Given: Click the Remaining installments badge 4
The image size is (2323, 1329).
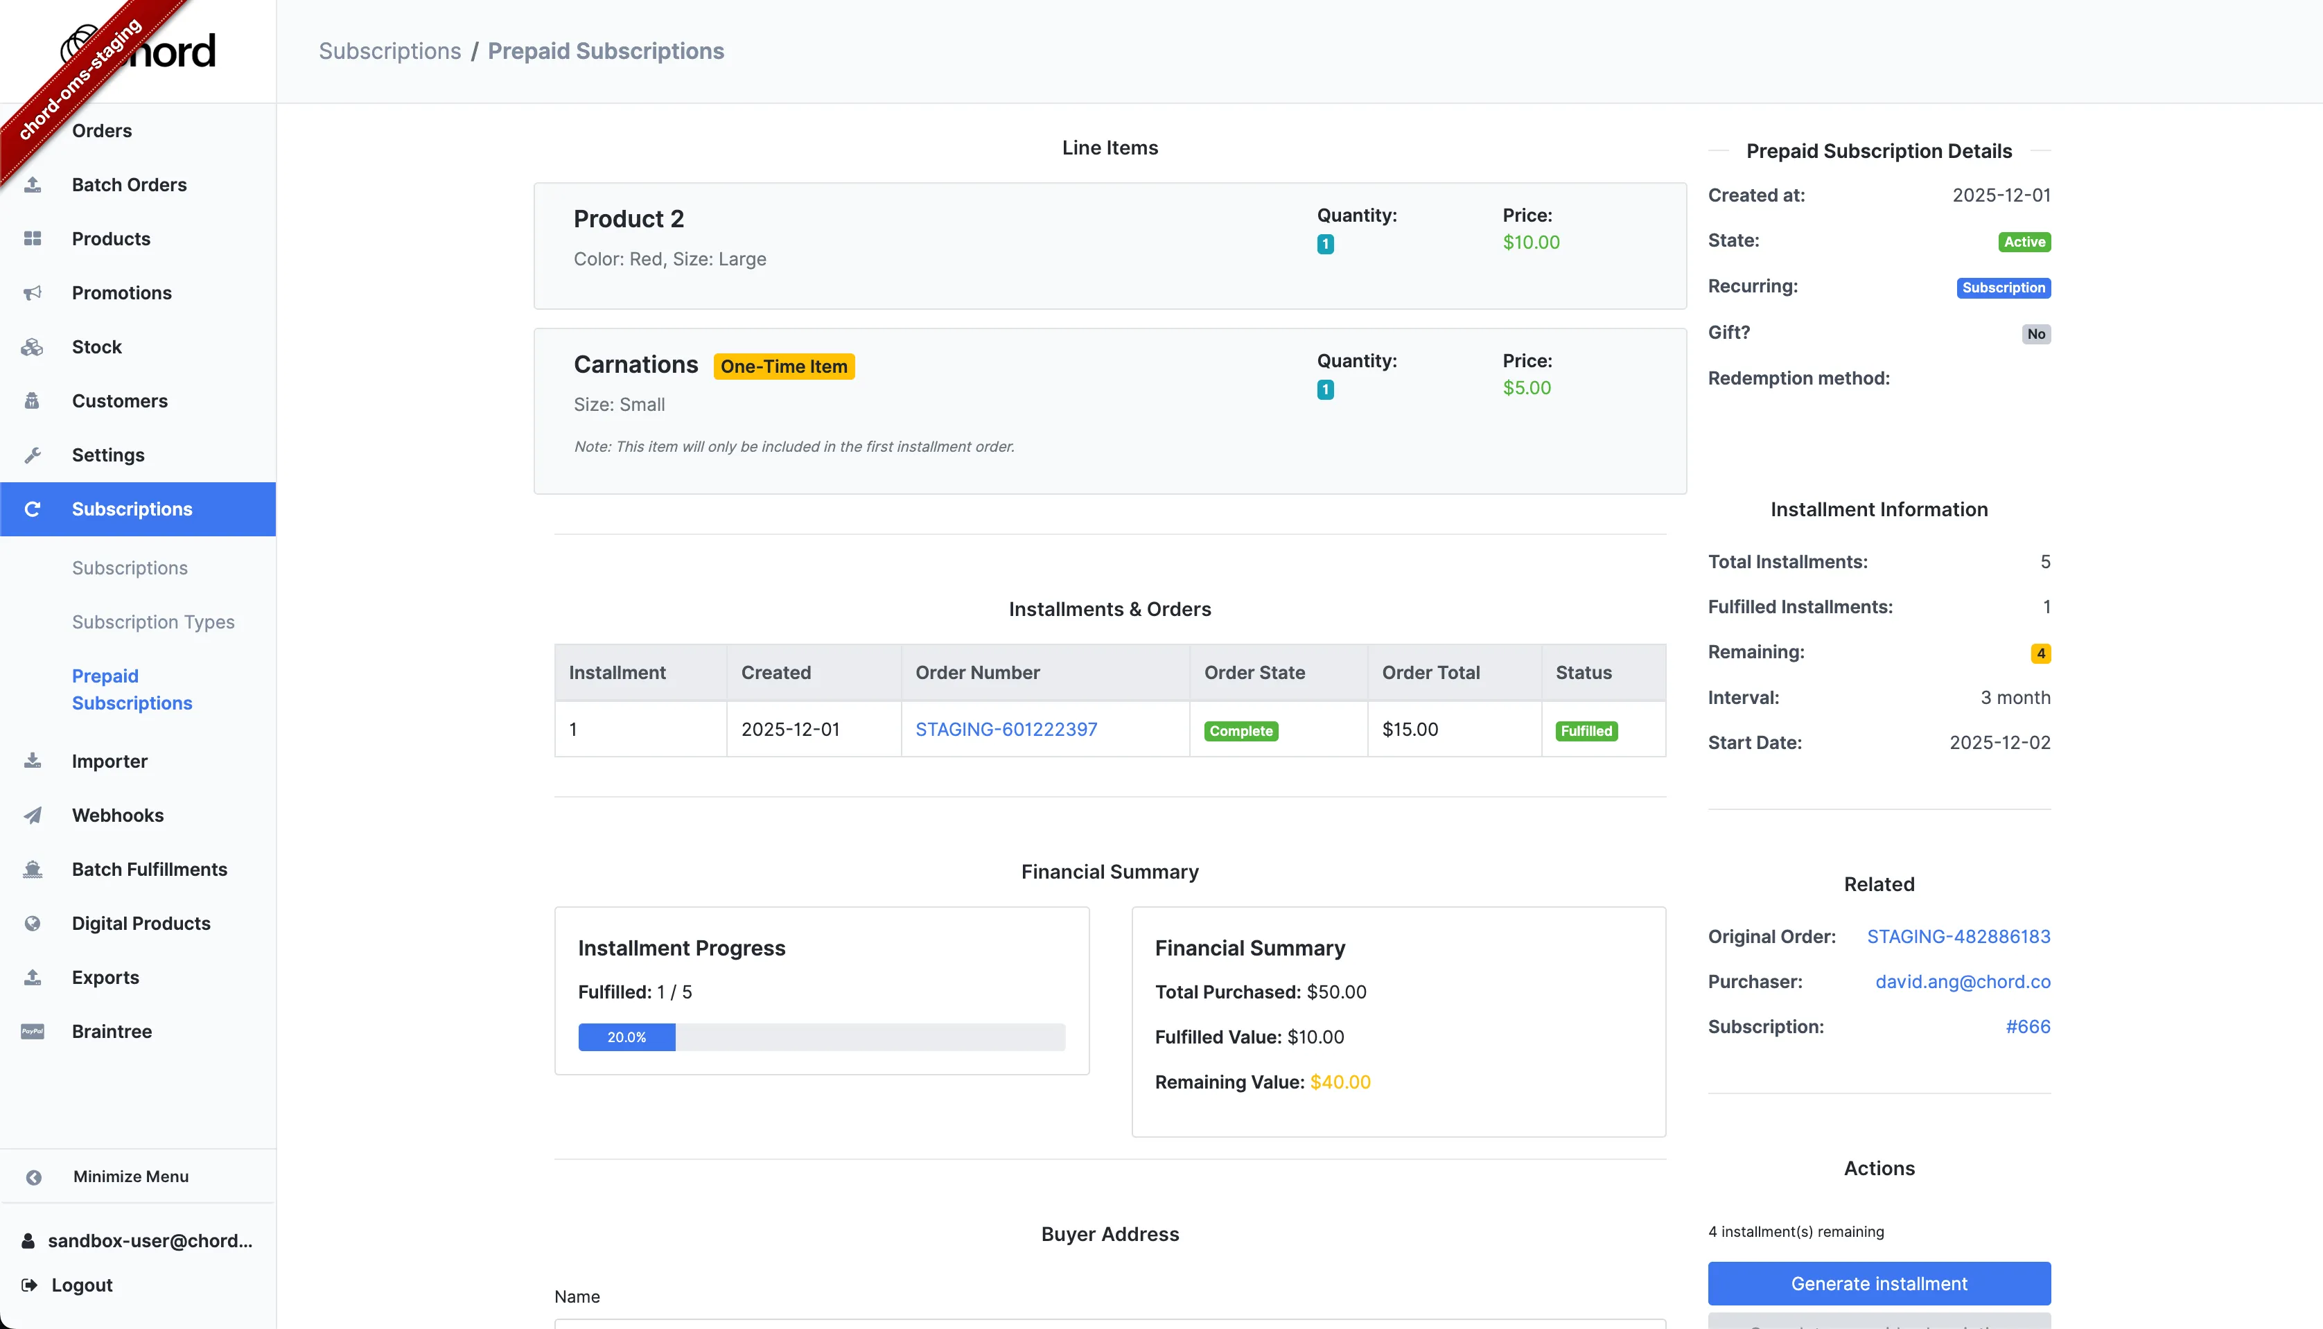Looking at the screenshot, I should click(x=2040, y=653).
